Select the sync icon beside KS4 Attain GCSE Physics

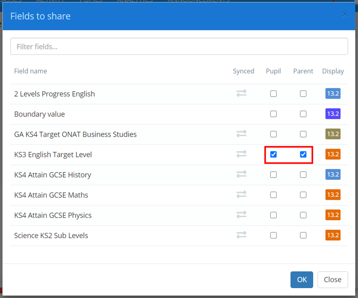pos(241,215)
